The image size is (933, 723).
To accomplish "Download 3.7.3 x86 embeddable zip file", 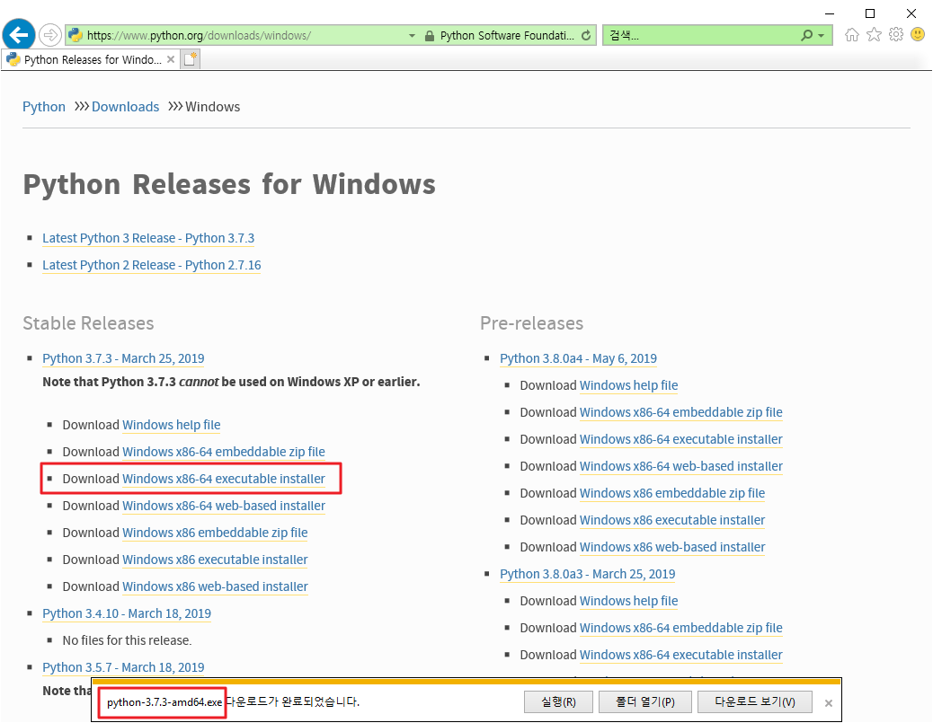I will point(215,533).
